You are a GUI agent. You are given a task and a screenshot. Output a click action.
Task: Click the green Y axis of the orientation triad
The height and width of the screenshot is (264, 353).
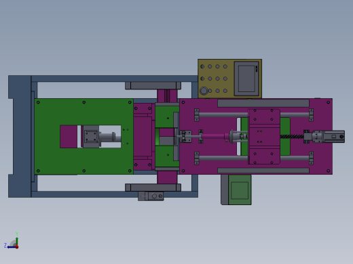tap(17, 241)
